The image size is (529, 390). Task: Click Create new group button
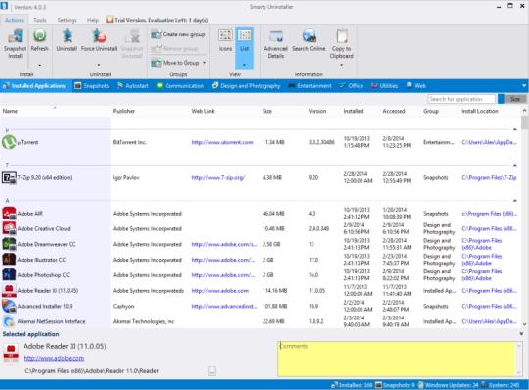[x=178, y=34]
